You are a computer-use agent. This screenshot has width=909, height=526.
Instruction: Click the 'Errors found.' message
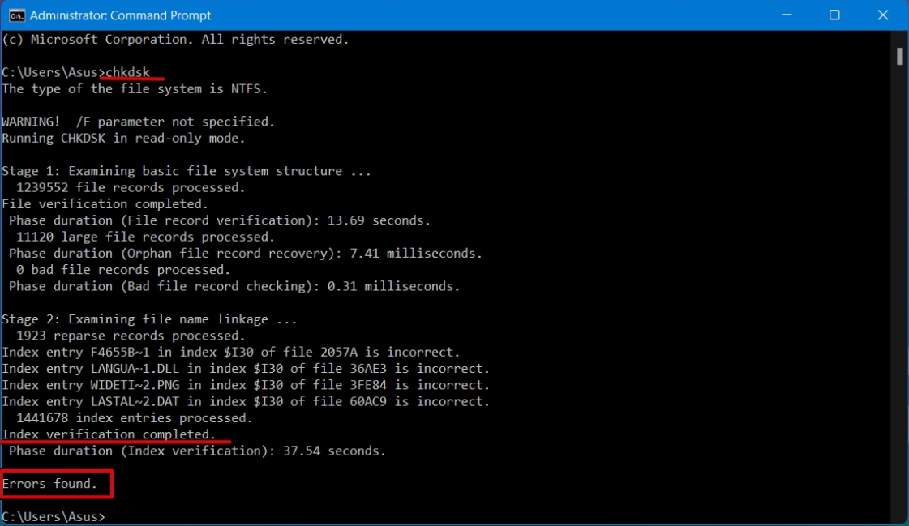(49, 484)
